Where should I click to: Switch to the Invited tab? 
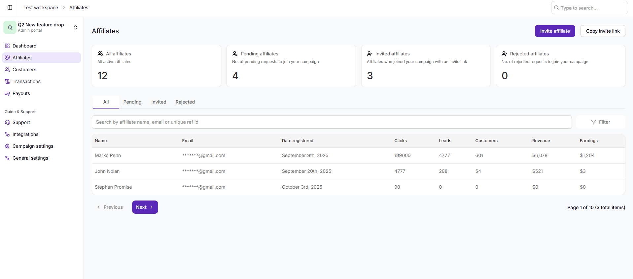[x=158, y=102]
